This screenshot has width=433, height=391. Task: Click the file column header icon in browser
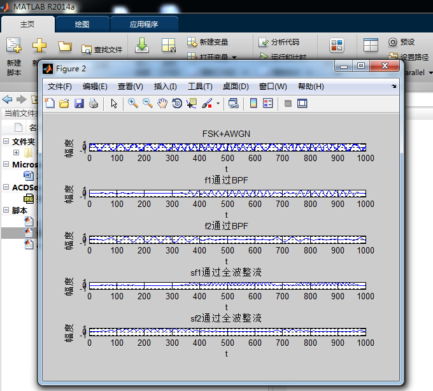18,127
